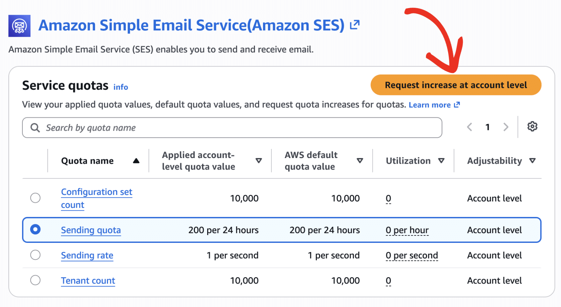Click utilization 0 in Configuration set count row
561x307 pixels.
tap(388, 198)
